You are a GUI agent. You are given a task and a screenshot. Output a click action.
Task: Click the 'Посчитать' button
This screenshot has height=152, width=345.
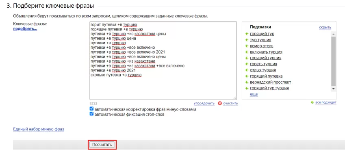(102, 145)
